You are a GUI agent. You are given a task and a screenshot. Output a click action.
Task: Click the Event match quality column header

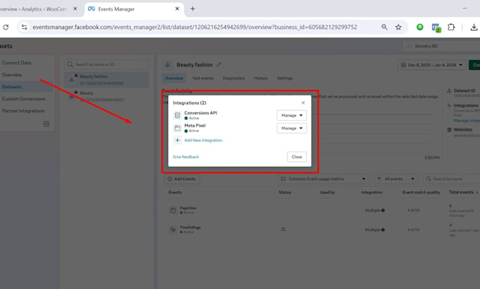click(421, 192)
